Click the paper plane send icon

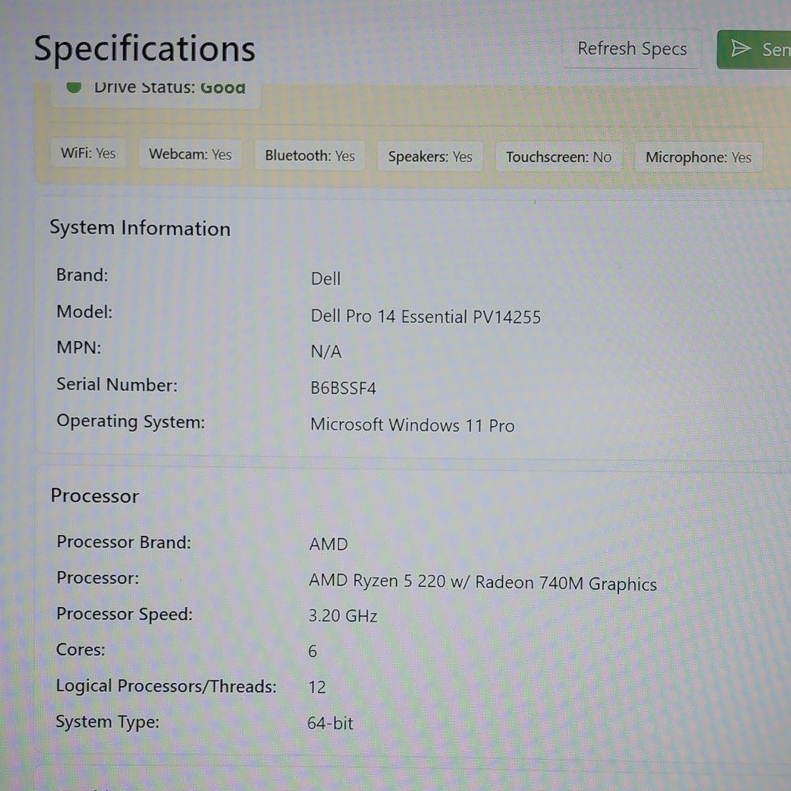[x=741, y=48]
